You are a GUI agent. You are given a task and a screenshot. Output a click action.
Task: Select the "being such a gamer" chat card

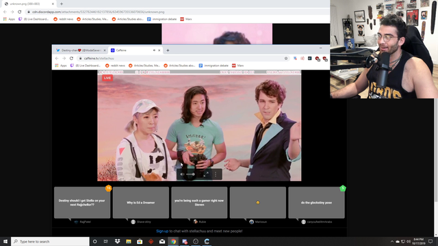click(199, 202)
